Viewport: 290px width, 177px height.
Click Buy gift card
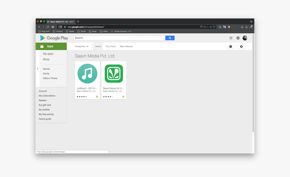point(45,105)
